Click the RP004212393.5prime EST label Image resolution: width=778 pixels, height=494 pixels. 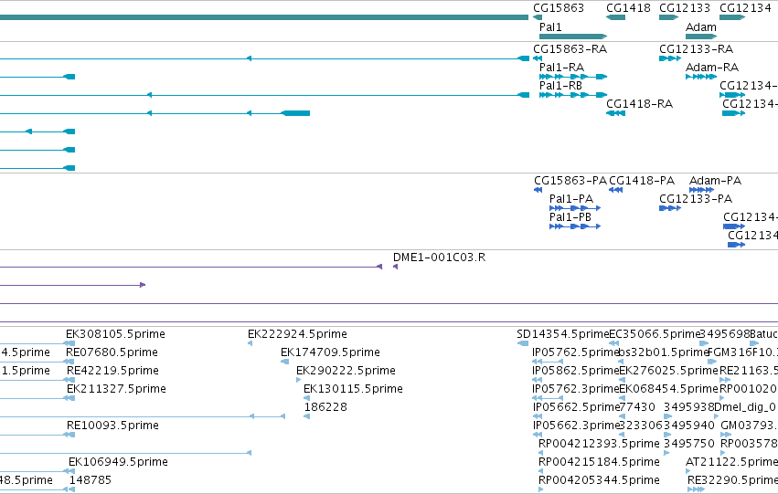(x=599, y=444)
